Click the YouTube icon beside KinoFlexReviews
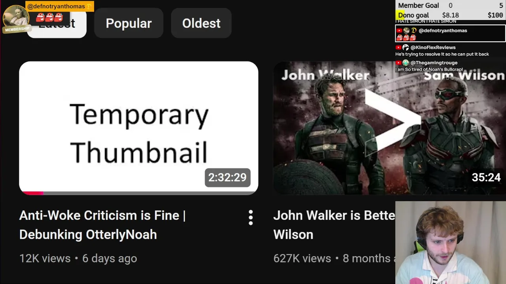Image resolution: width=506 pixels, height=284 pixels. (x=399, y=47)
